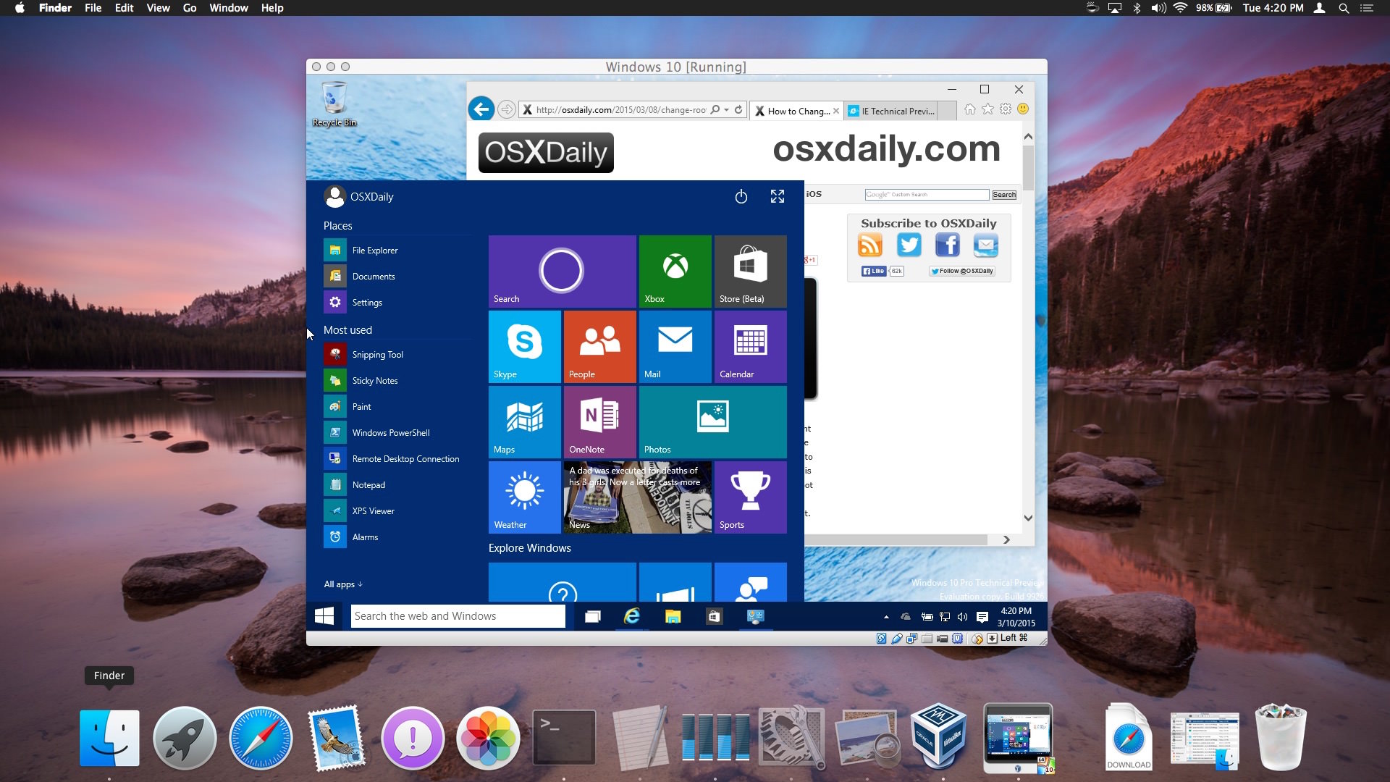Click the Explore Windows section header
This screenshot has width=1390, height=782.
click(x=530, y=547)
